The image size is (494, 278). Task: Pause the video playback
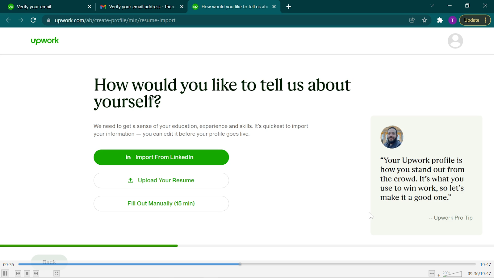pyautogui.click(x=5, y=273)
